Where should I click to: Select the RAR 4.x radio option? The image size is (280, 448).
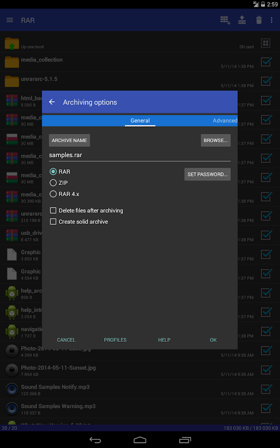point(53,194)
